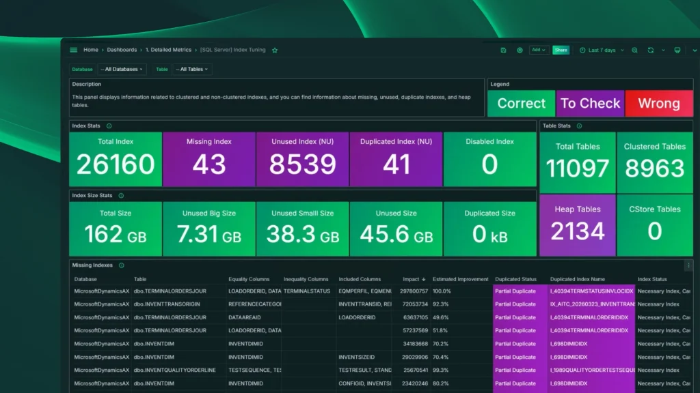Click the Share button
Image resolution: width=700 pixels, height=393 pixels.
(x=561, y=50)
